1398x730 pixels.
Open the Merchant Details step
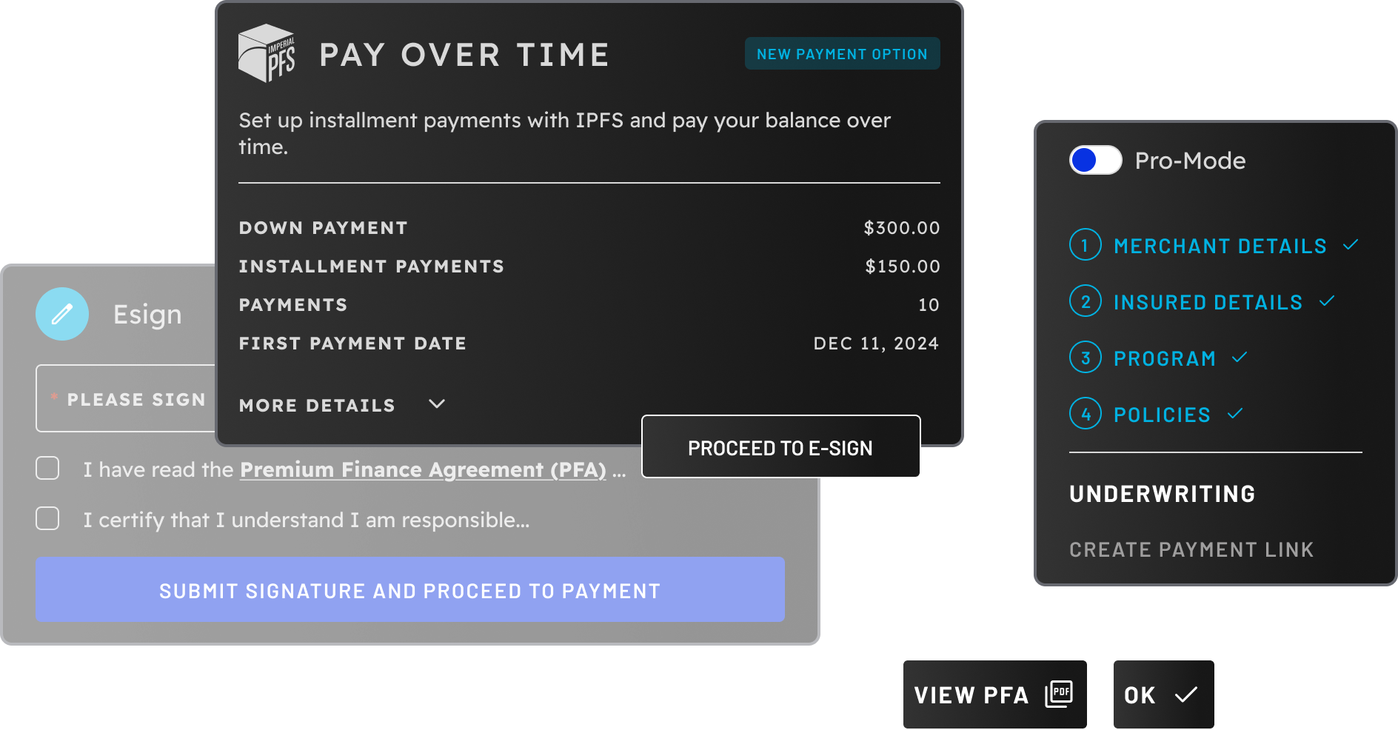point(1220,246)
